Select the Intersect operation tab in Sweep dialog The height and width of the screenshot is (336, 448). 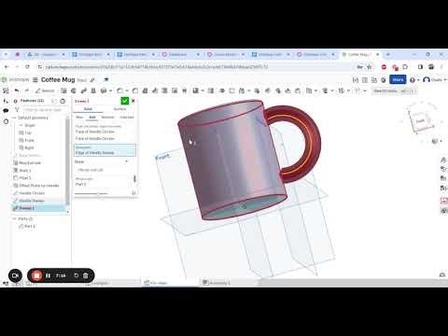127,118
